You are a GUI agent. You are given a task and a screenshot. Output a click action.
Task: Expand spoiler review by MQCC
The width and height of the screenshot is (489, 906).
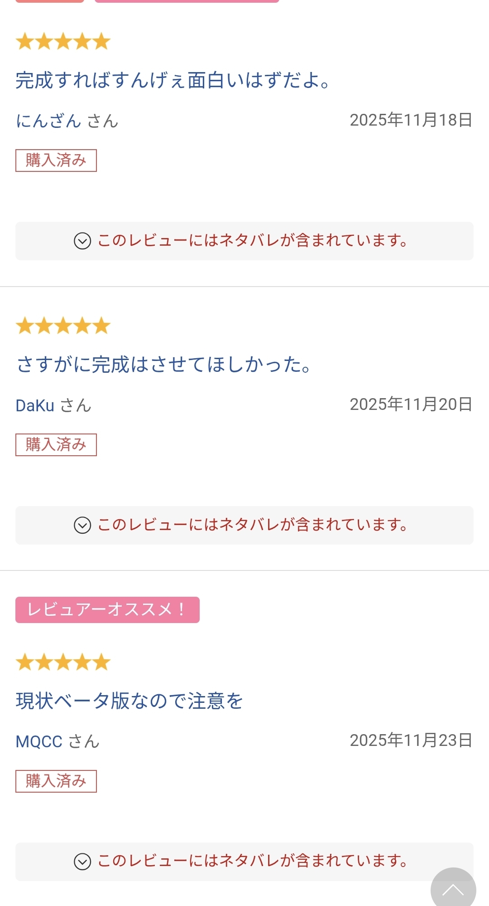coord(244,861)
